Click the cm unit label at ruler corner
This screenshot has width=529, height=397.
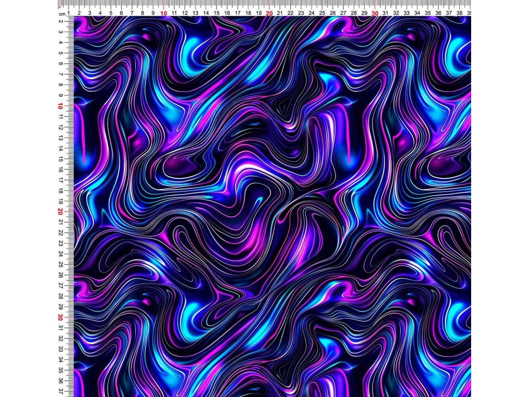tap(62, 14)
